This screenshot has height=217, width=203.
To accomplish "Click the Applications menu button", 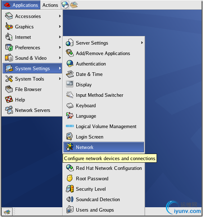I will point(21,5).
